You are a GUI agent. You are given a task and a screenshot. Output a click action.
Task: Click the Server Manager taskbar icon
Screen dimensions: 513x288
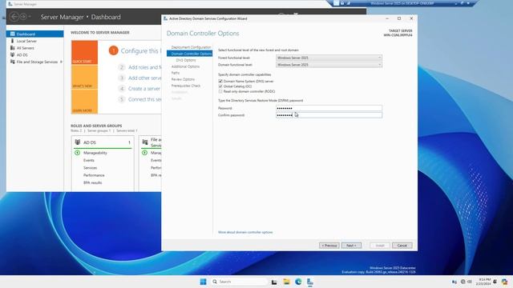310,282
